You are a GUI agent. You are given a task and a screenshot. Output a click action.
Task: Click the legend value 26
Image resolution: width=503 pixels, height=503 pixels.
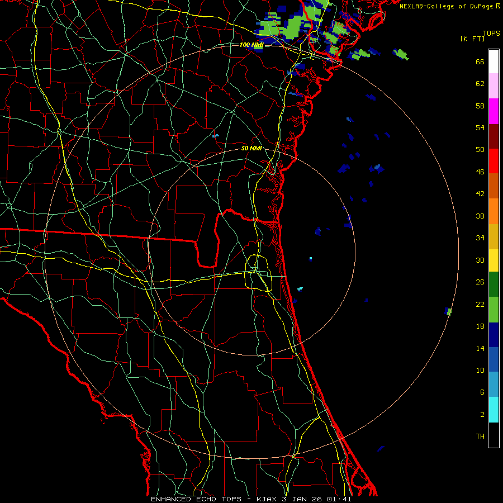tap(480, 282)
